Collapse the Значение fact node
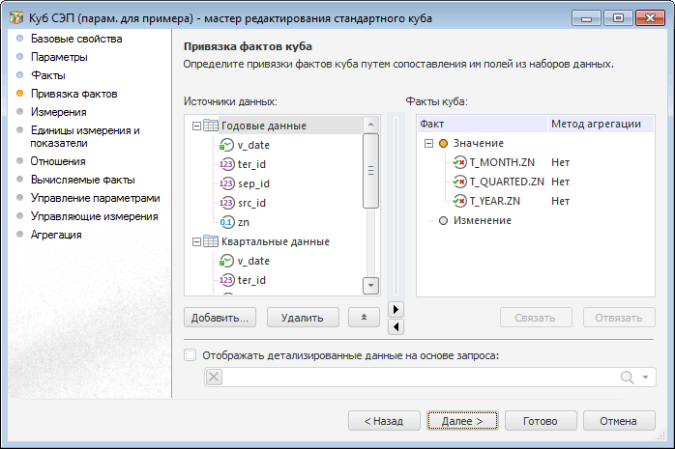 click(x=427, y=143)
